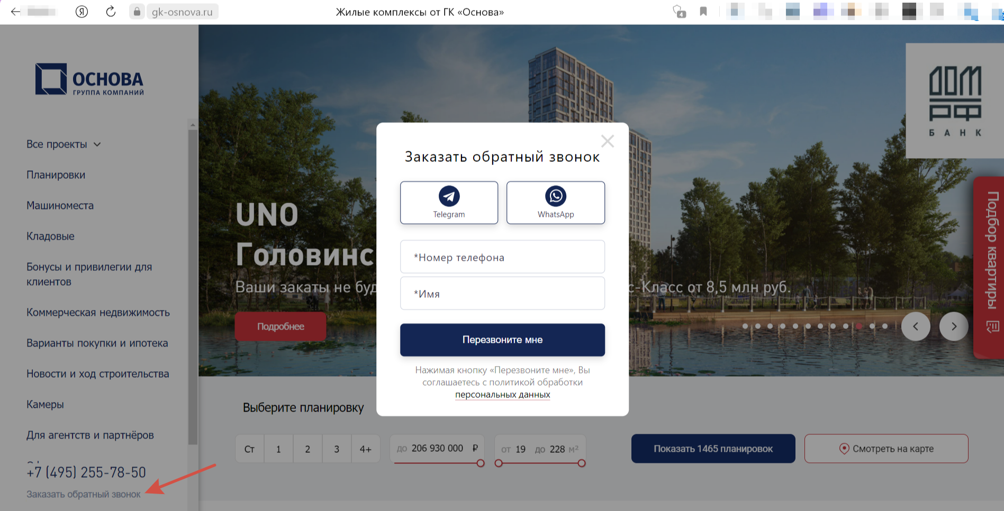Close the callback popup with X
Image resolution: width=1004 pixels, height=511 pixels.
coord(608,141)
